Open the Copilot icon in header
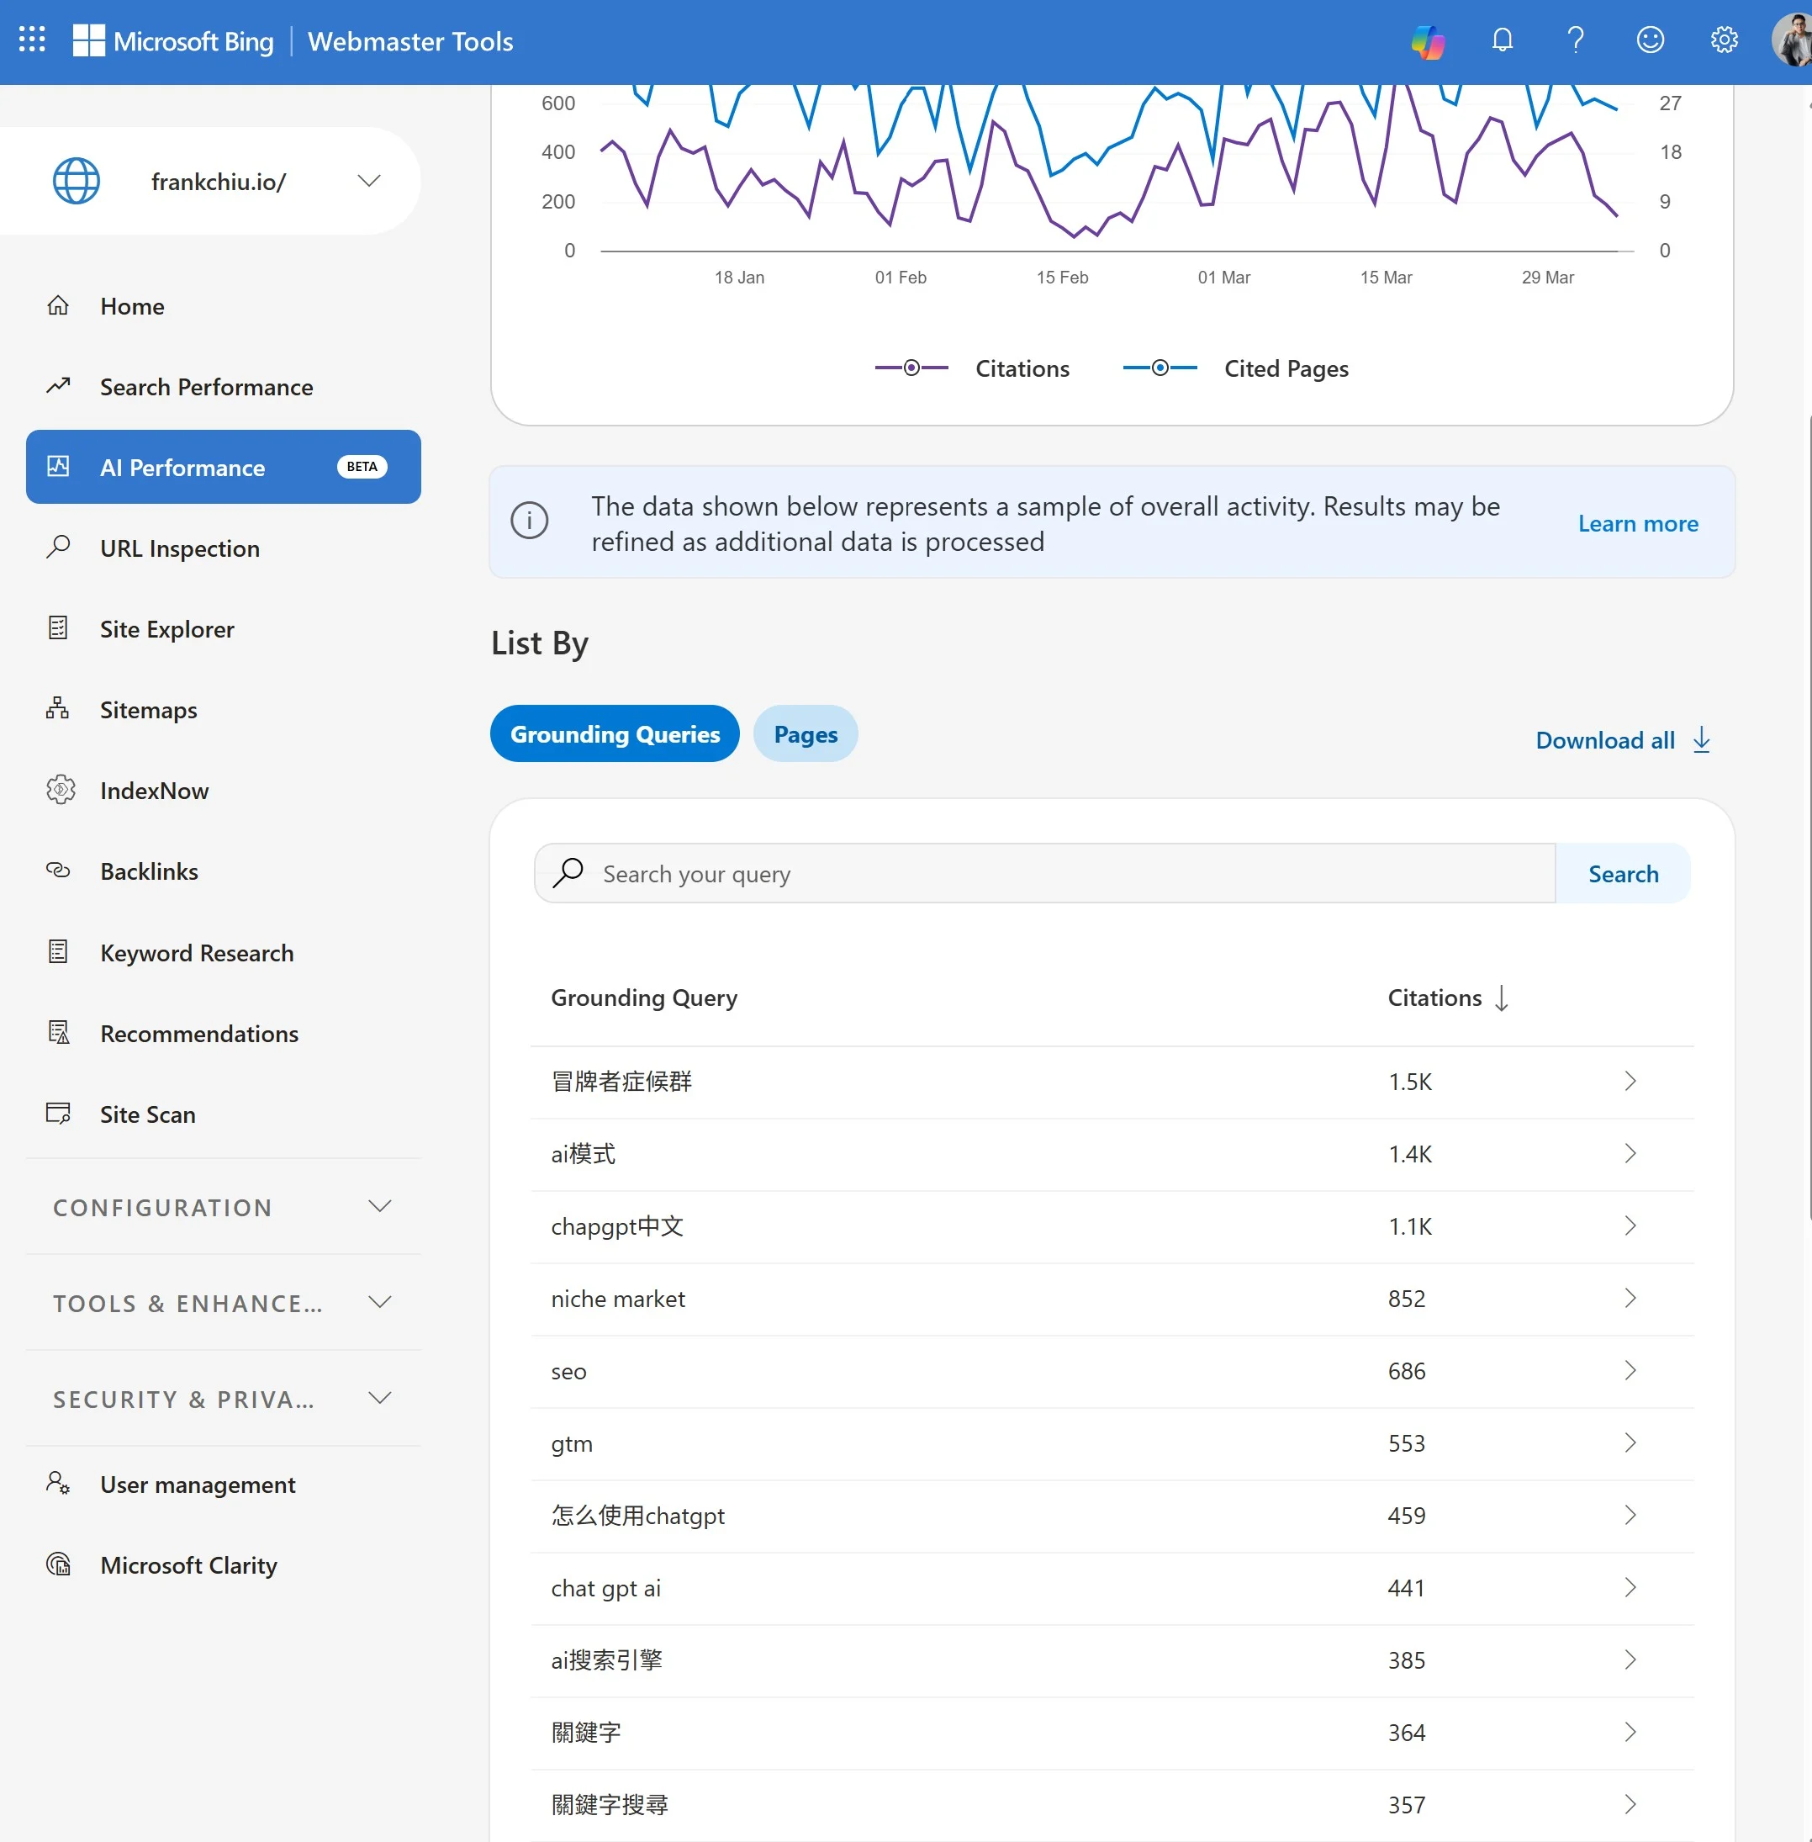Image resolution: width=1812 pixels, height=1842 pixels. (1428, 41)
